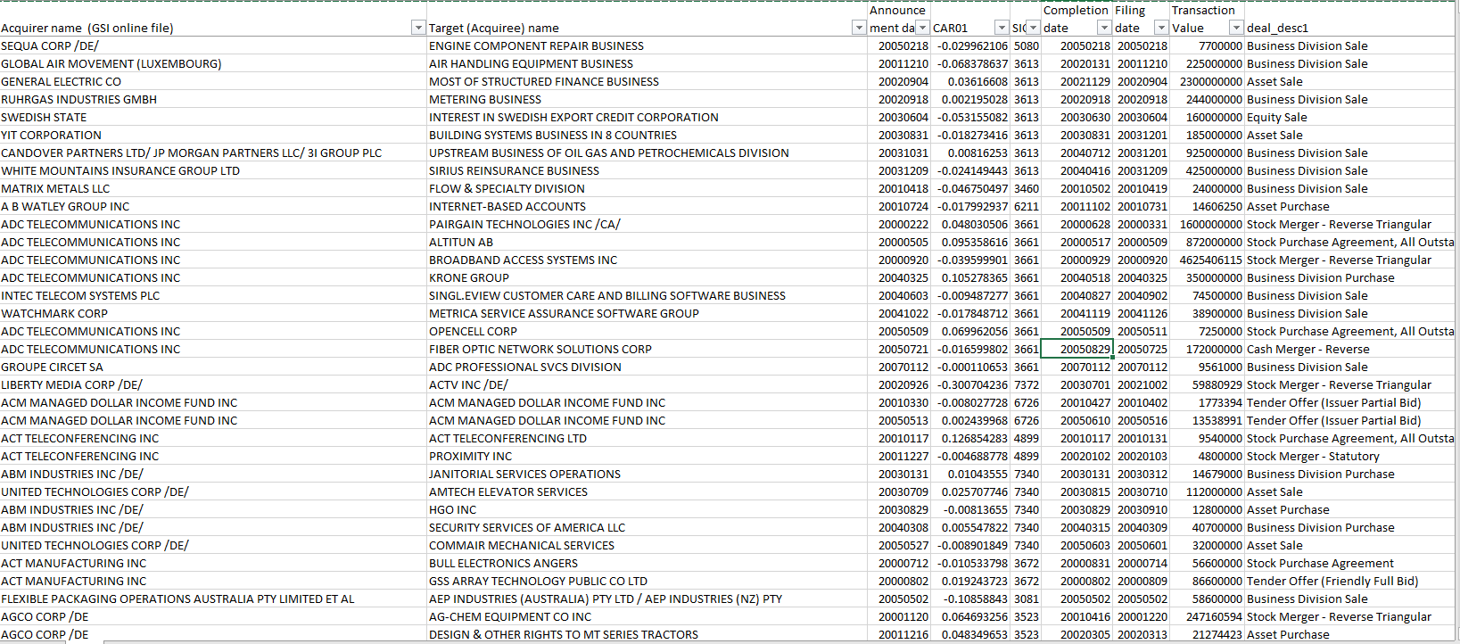The image size is (1460, 644).
Task: Select 'PAIRGAIN TECHNOLOGIES INC /CA/' target cell
Action: 647,224
